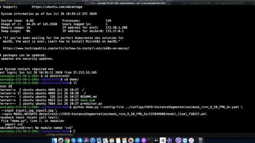Open the Trash in the dock
The height and width of the screenshot is (143, 255).
[x=200, y=140]
